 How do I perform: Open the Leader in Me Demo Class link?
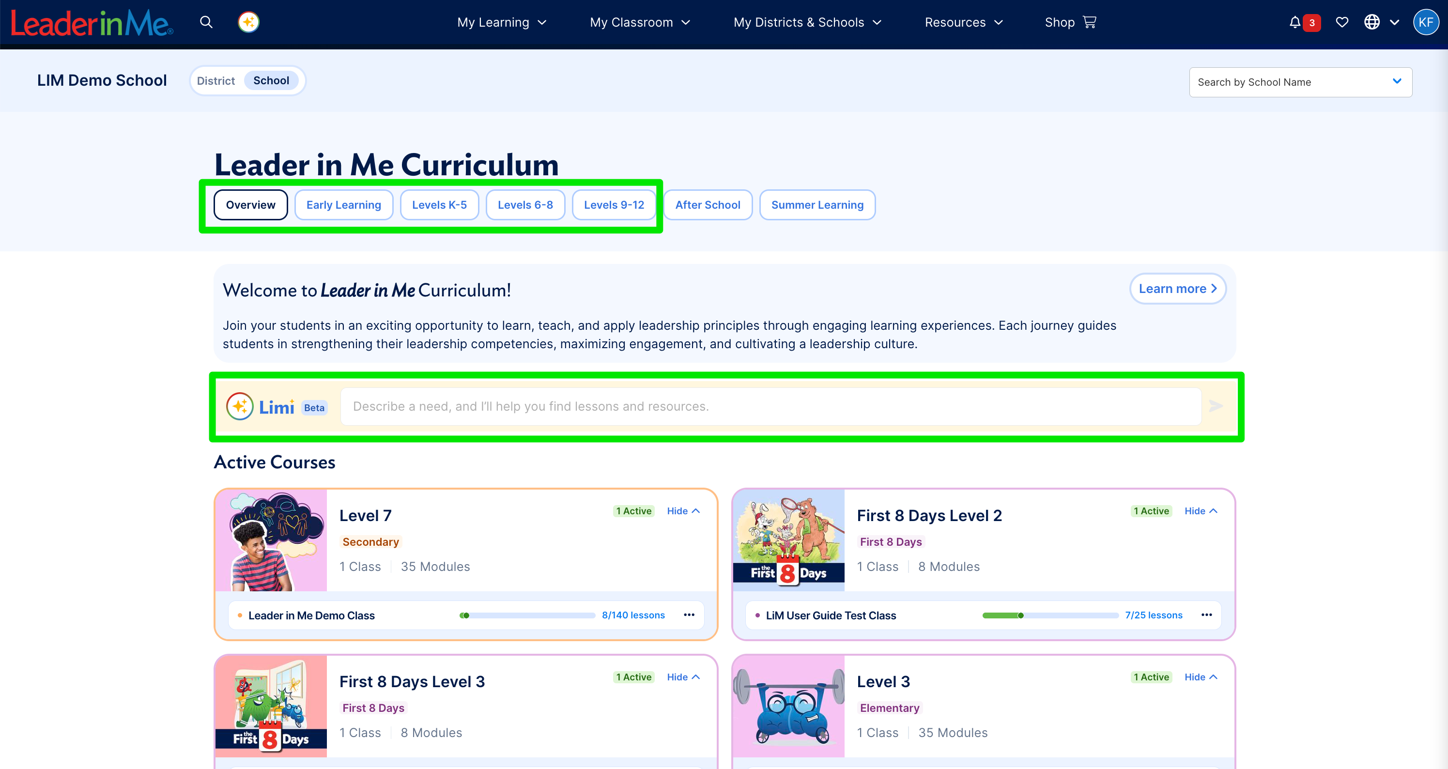click(311, 615)
